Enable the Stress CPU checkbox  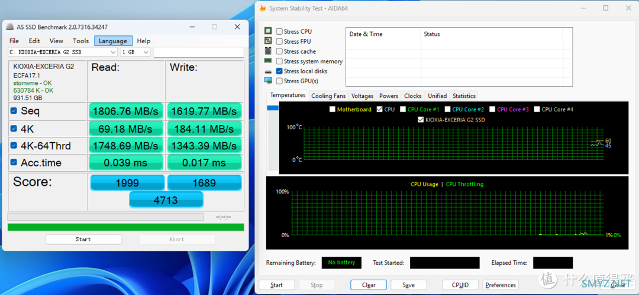279,32
